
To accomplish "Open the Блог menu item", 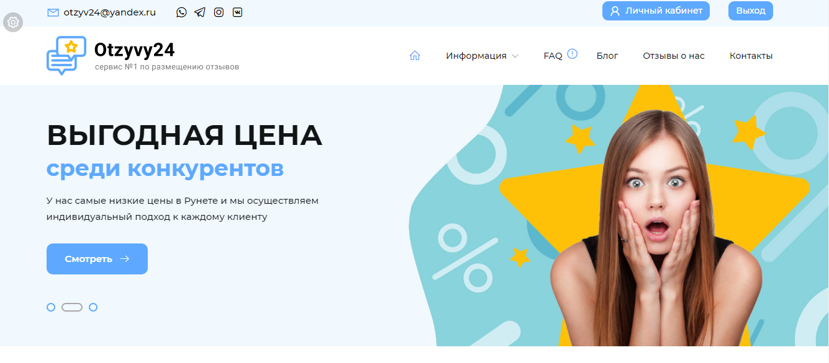I will coord(607,56).
